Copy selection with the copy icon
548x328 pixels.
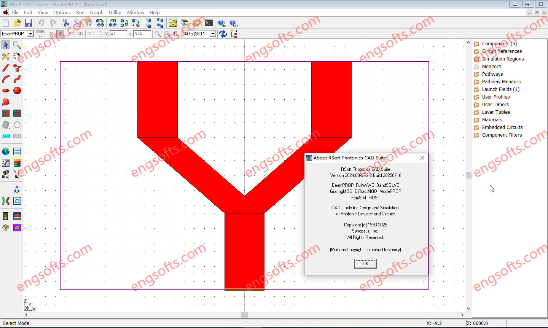point(77,23)
